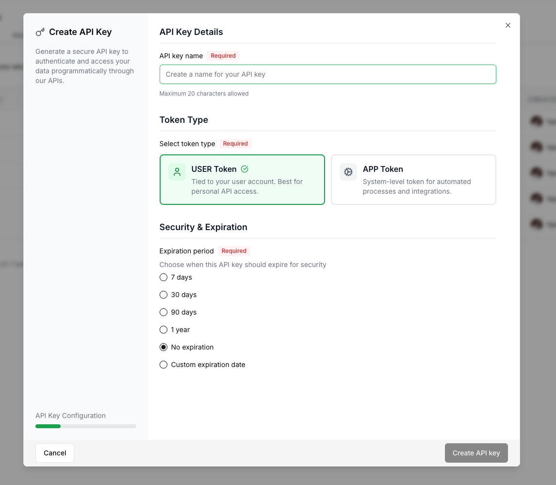Select the APP Token card
Screen dimensions: 556x485
[x=413, y=180]
